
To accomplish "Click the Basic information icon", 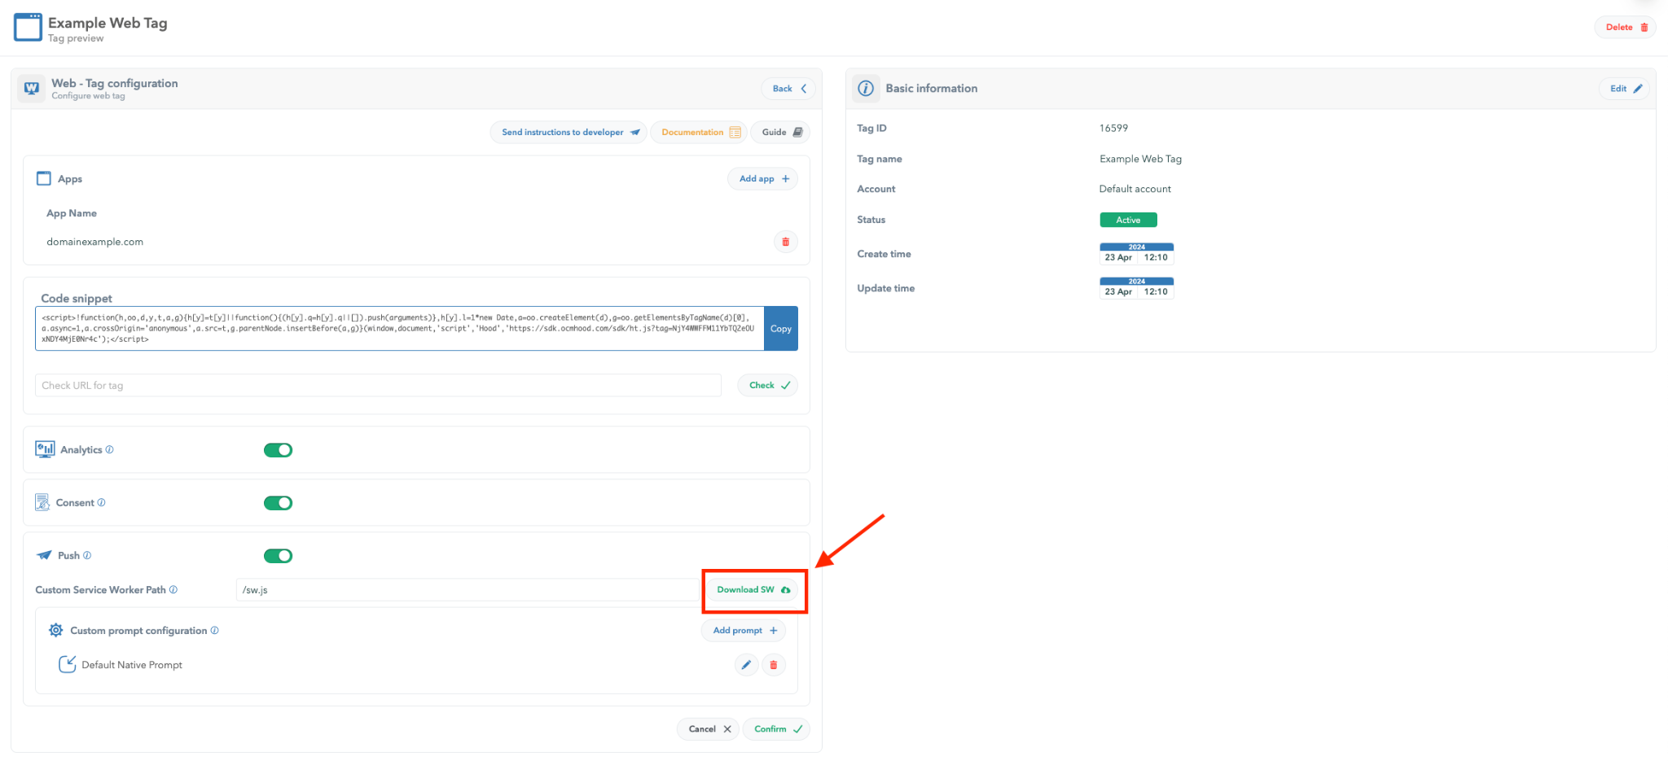I will pos(866,89).
